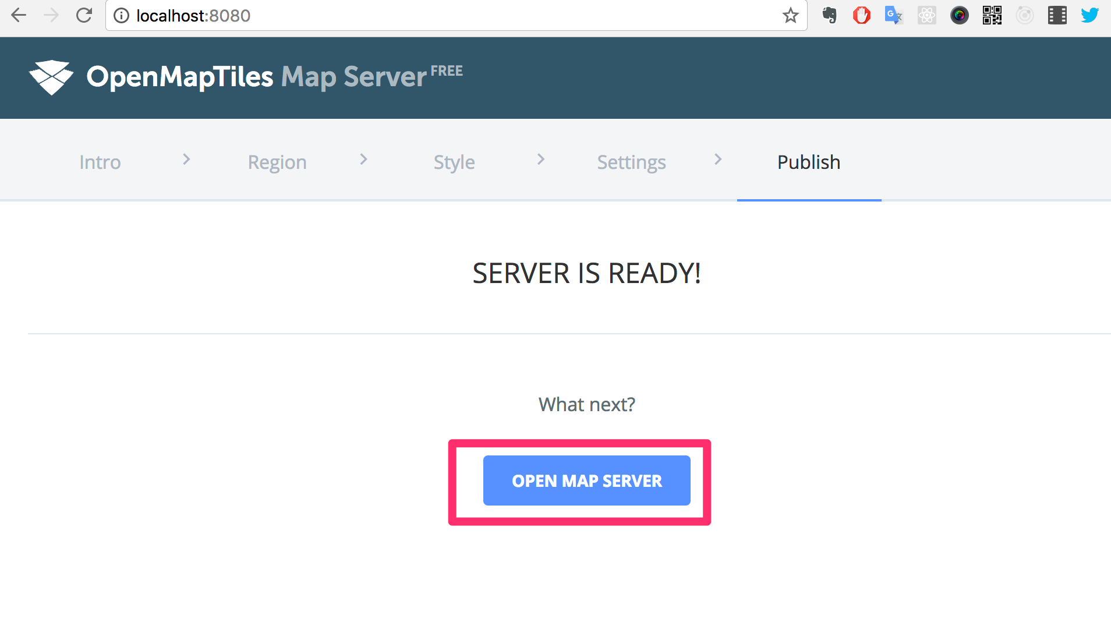Click the camera lens extension icon

pos(959,15)
